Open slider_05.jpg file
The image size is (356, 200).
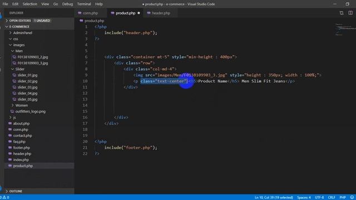[x=27, y=99]
